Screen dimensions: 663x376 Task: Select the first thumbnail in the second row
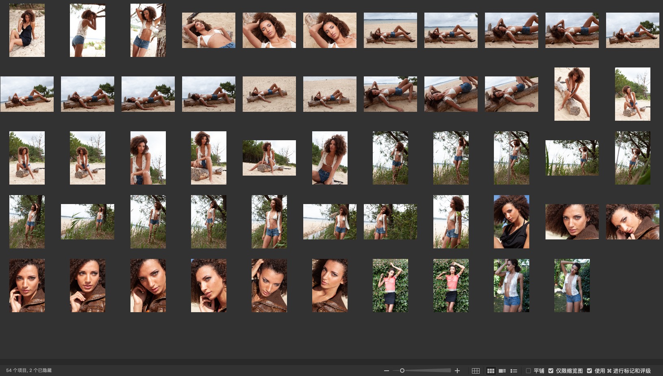click(x=27, y=94)
